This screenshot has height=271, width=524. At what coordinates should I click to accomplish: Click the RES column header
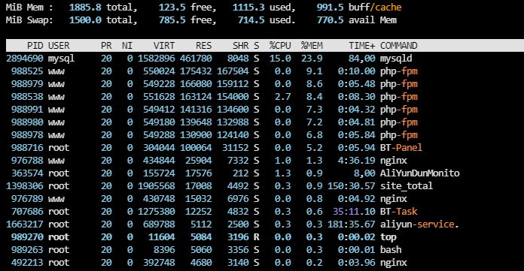(x=203, y=45)
